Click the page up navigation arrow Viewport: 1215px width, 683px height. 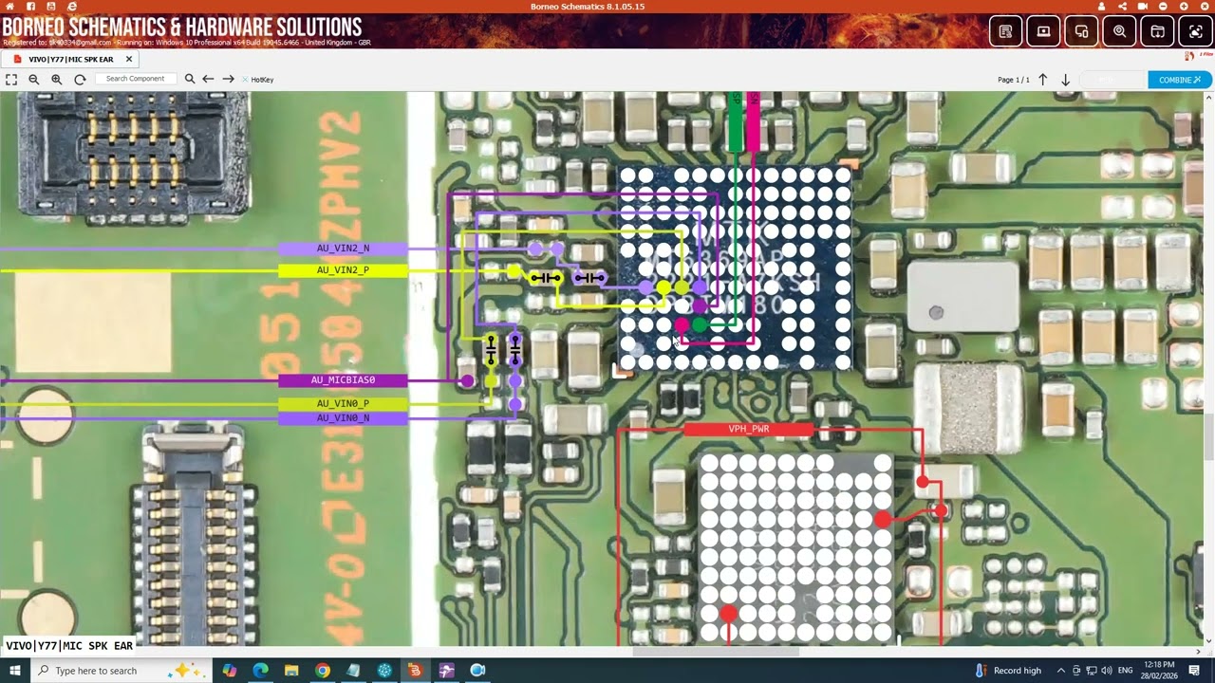1042,80
